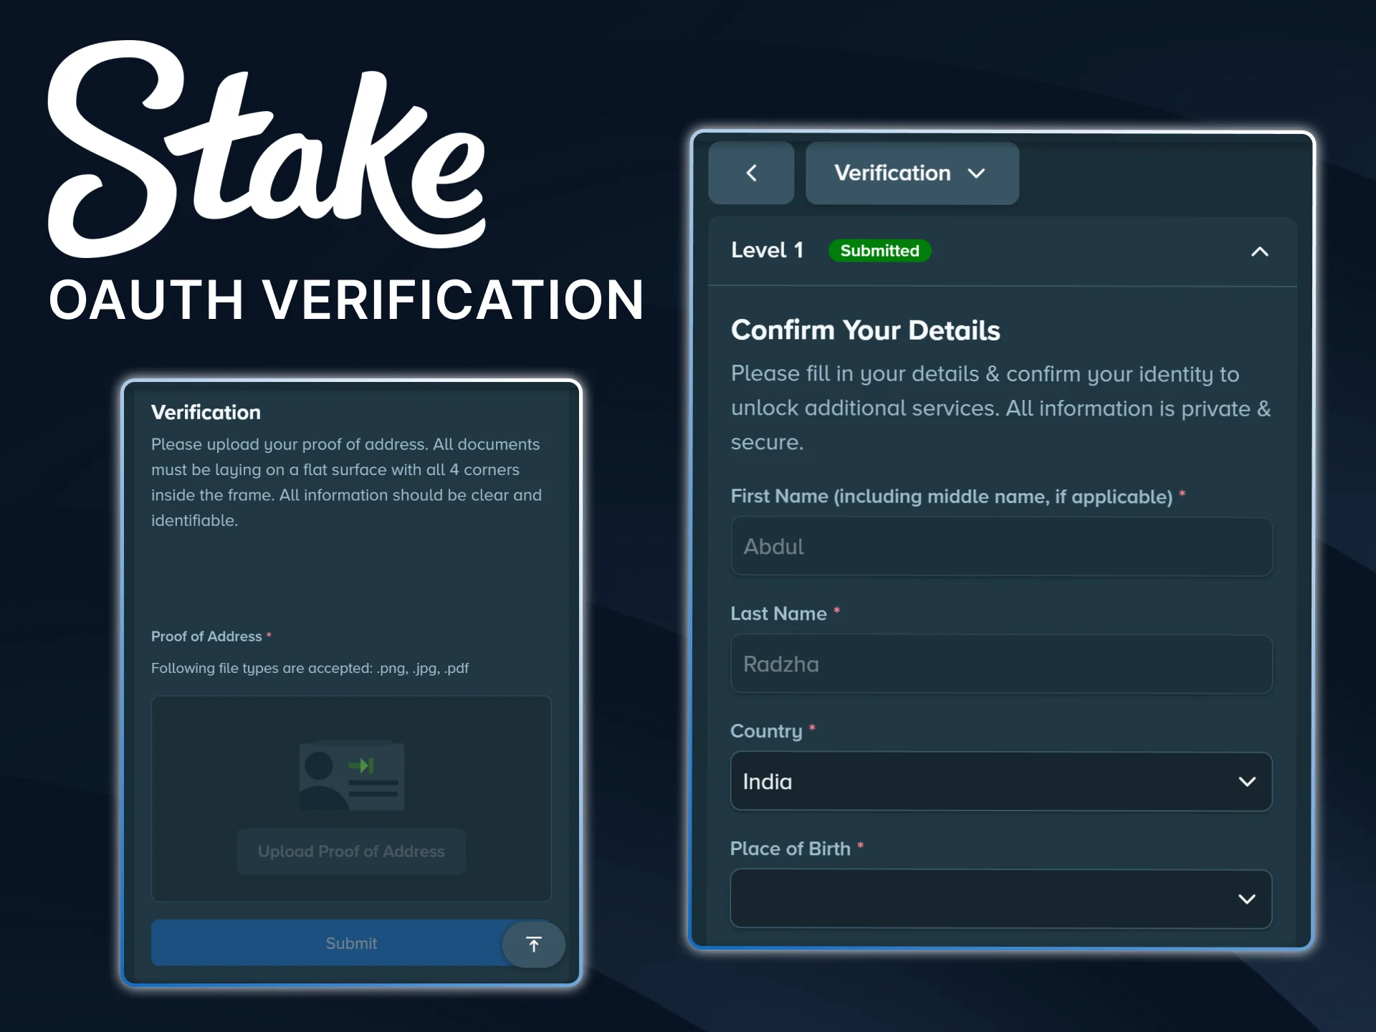Screen dimensions: 1376x1032
Task: Click the Confirm Your Details heading
Action: point(865,330)
